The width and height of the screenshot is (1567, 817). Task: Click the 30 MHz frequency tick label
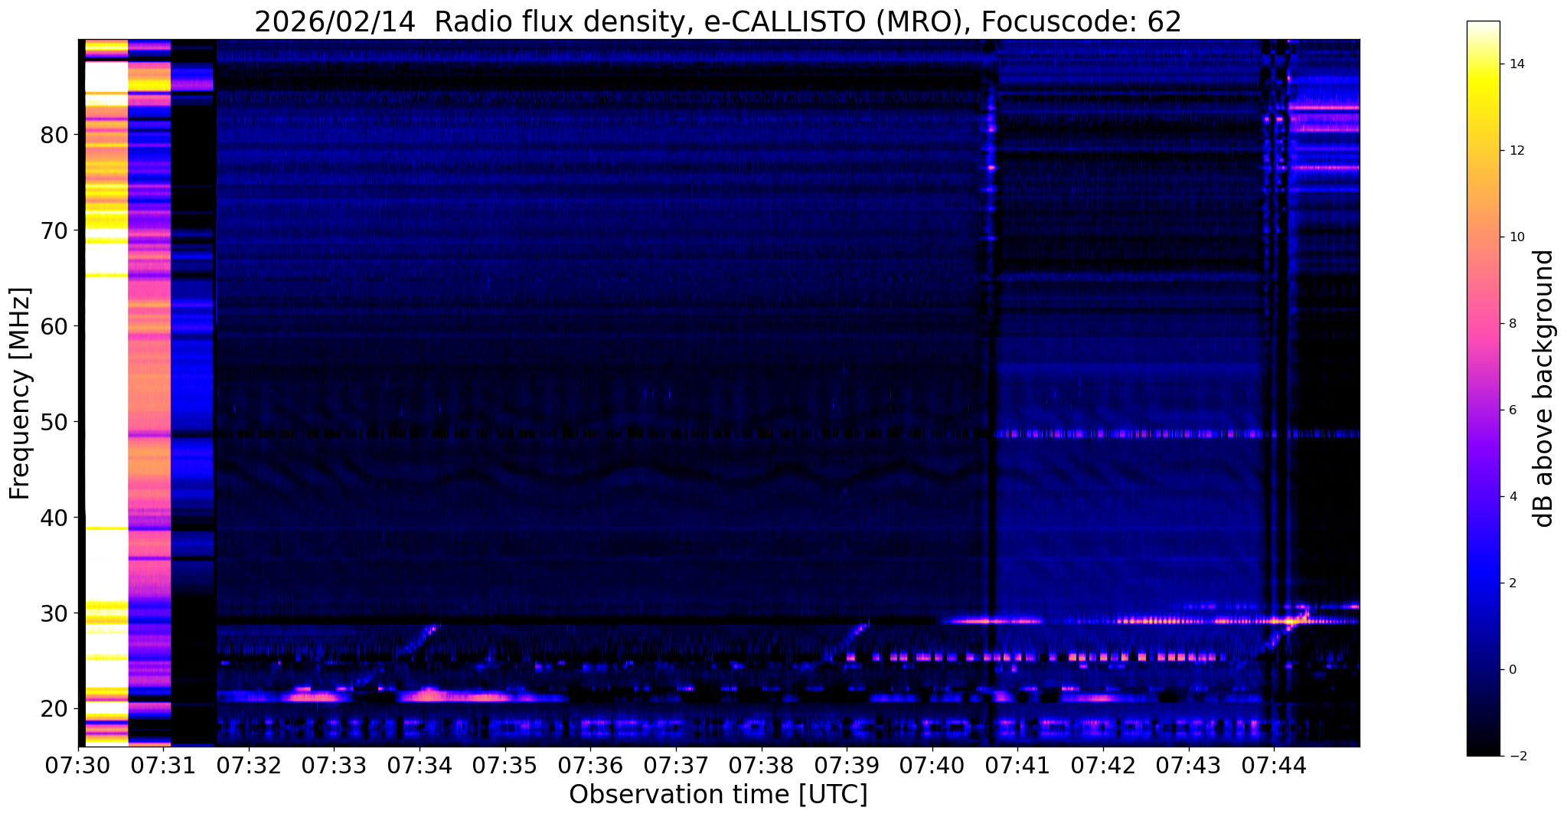(x=54, y=613)
